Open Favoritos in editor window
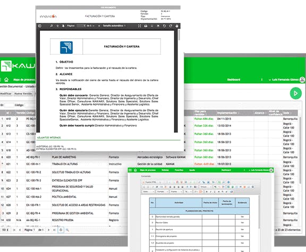This screenshot has width=306, height=252. 179,170
